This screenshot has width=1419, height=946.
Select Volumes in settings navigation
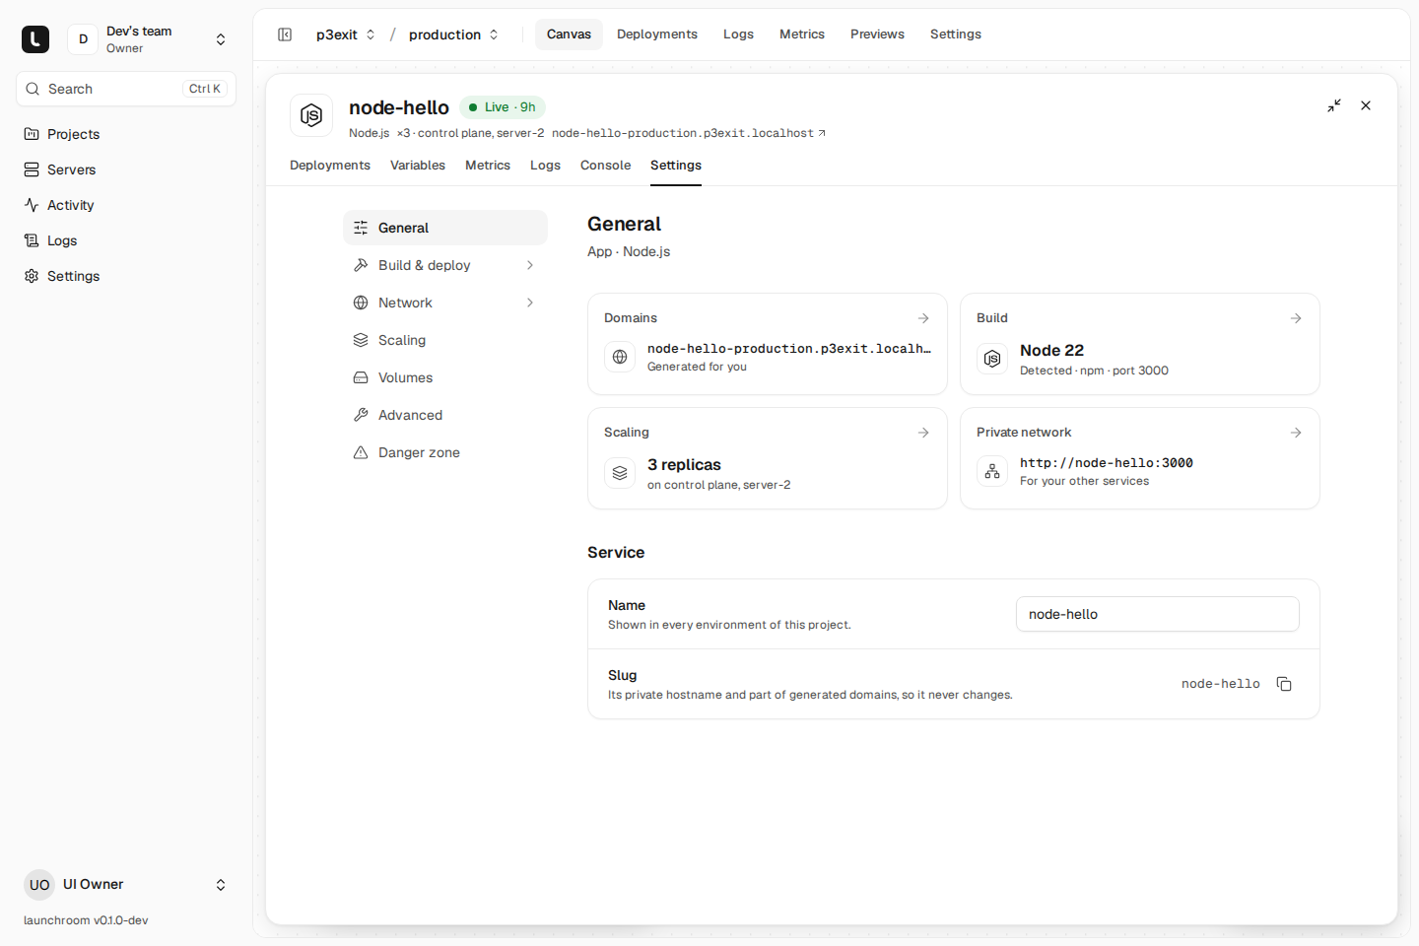pyautogui.click(x=445, y=377)
